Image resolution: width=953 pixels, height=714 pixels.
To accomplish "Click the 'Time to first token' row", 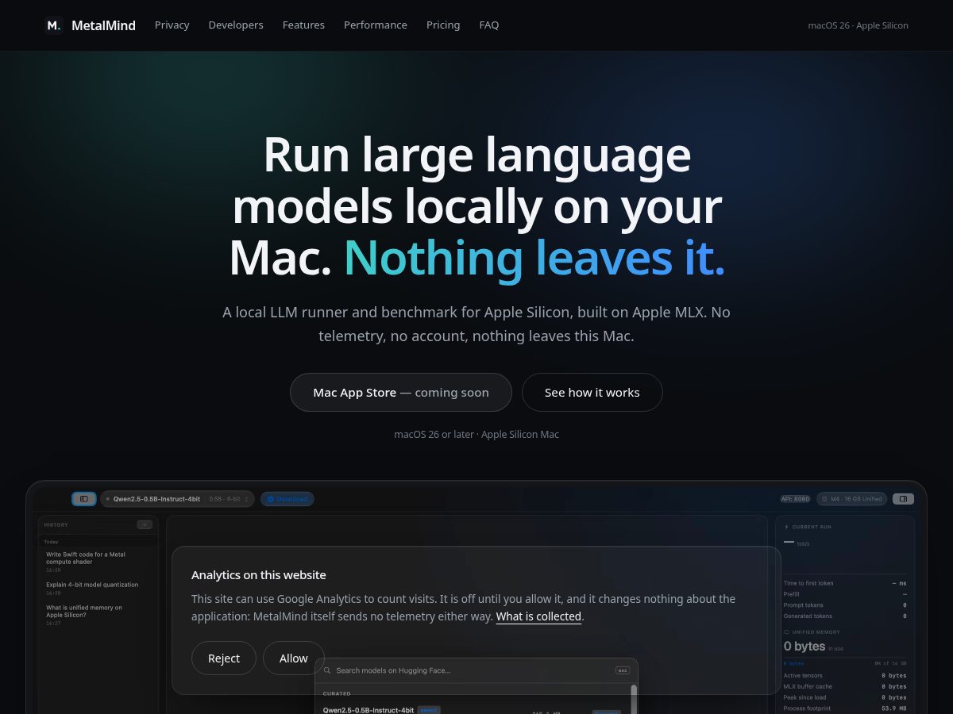I will (x=845, y=583).
